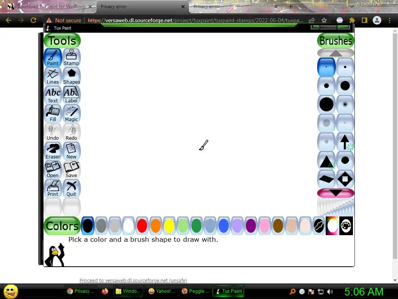The image size is (398, 299).
Task: Open Firefox from the taskbar
Action: 105,291
